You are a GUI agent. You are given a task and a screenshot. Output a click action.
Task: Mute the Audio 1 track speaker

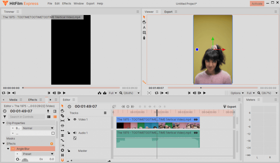[x=75, y=133]
